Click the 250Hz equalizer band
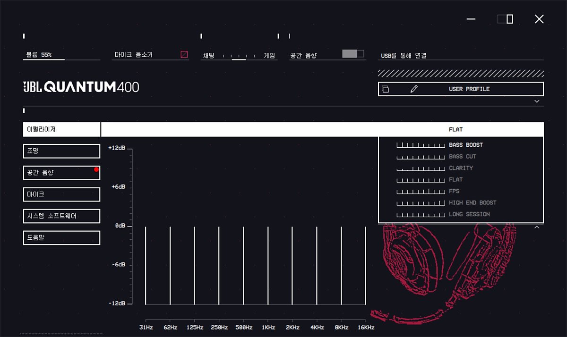 coord(219,265)
